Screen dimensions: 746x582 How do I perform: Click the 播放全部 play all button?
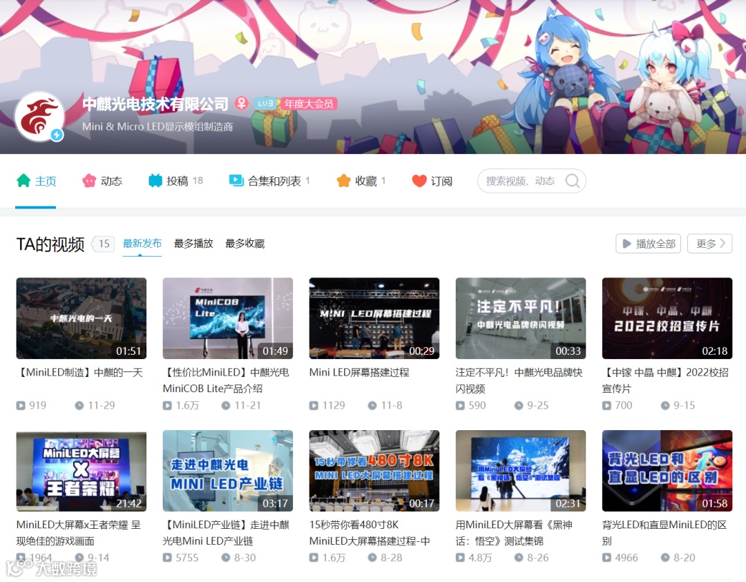pyautogui.click(x=648, y=244)
